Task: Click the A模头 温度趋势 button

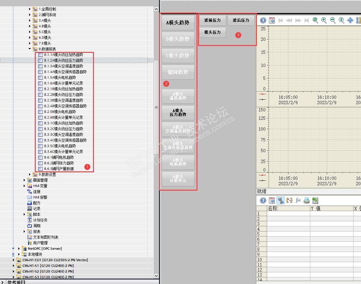Action: pyautogui.click(x=178, y=96)
